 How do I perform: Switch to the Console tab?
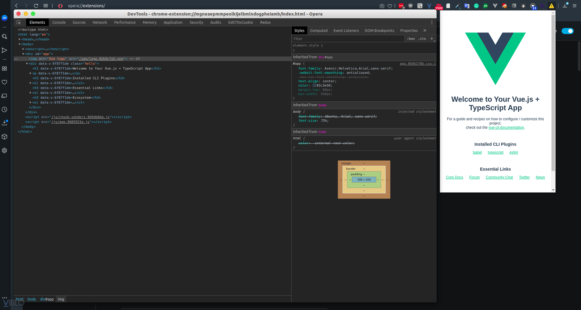click(x=59, y=22)
